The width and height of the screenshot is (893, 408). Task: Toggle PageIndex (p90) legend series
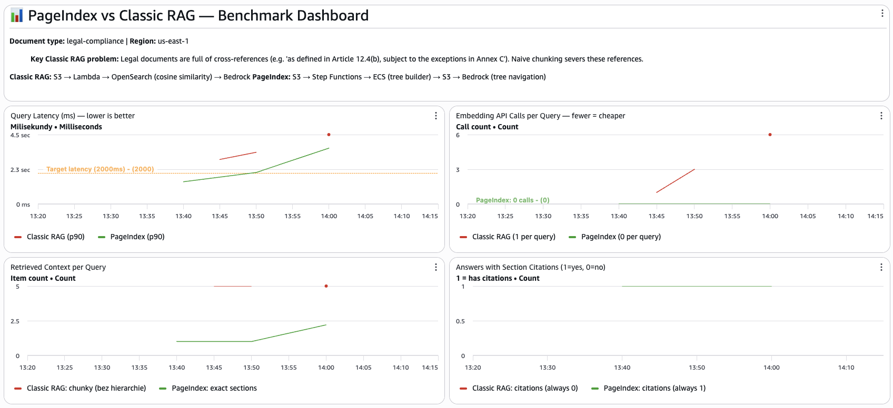132,237
